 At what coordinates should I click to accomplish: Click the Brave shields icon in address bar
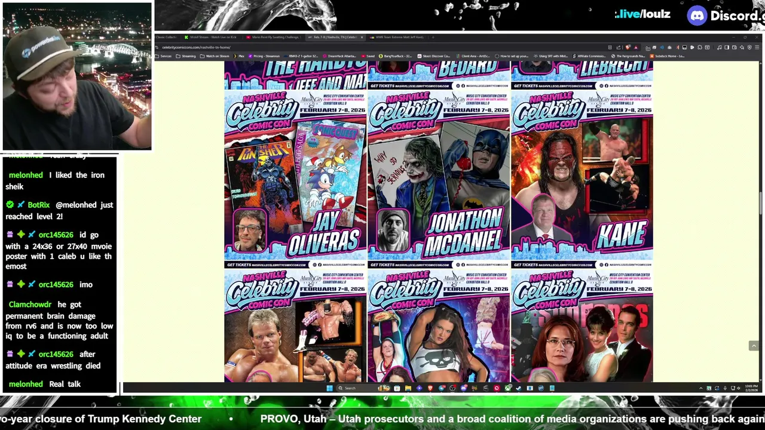628,48
